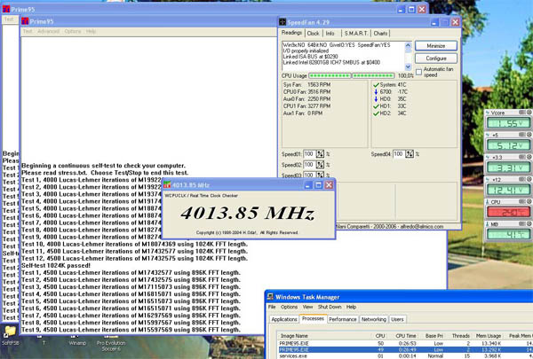
Task: Open the Shut Down menu in Task Manager
Action: [x=330, y=307]
